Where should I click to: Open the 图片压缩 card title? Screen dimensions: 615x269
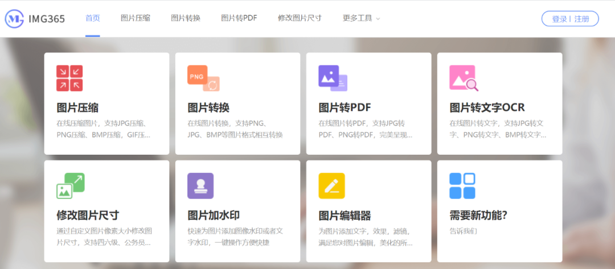tap(77, 107)
